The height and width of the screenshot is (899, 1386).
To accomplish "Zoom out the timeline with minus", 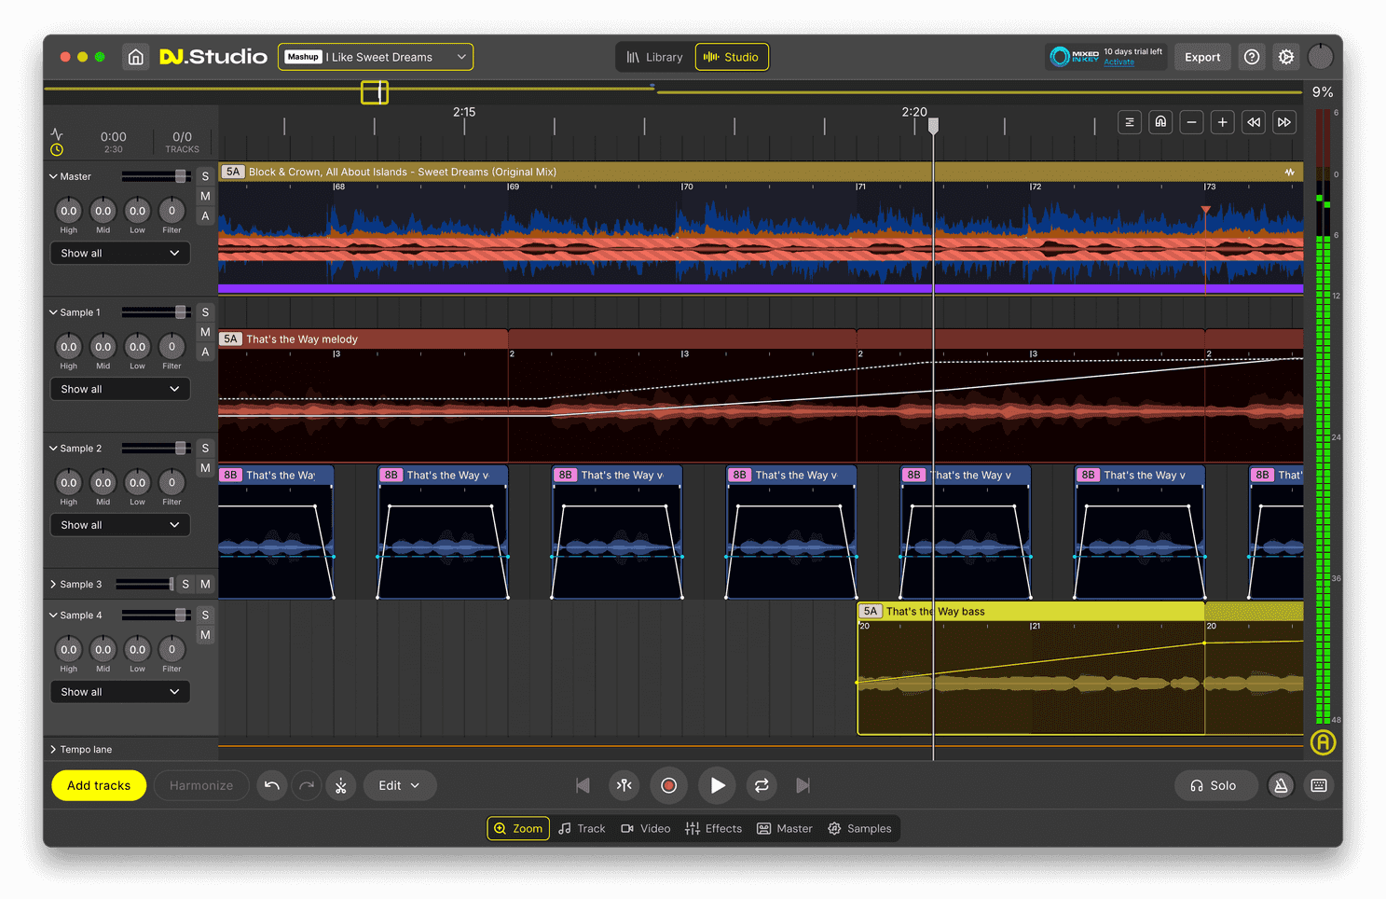I will [x=1191, y=122].
